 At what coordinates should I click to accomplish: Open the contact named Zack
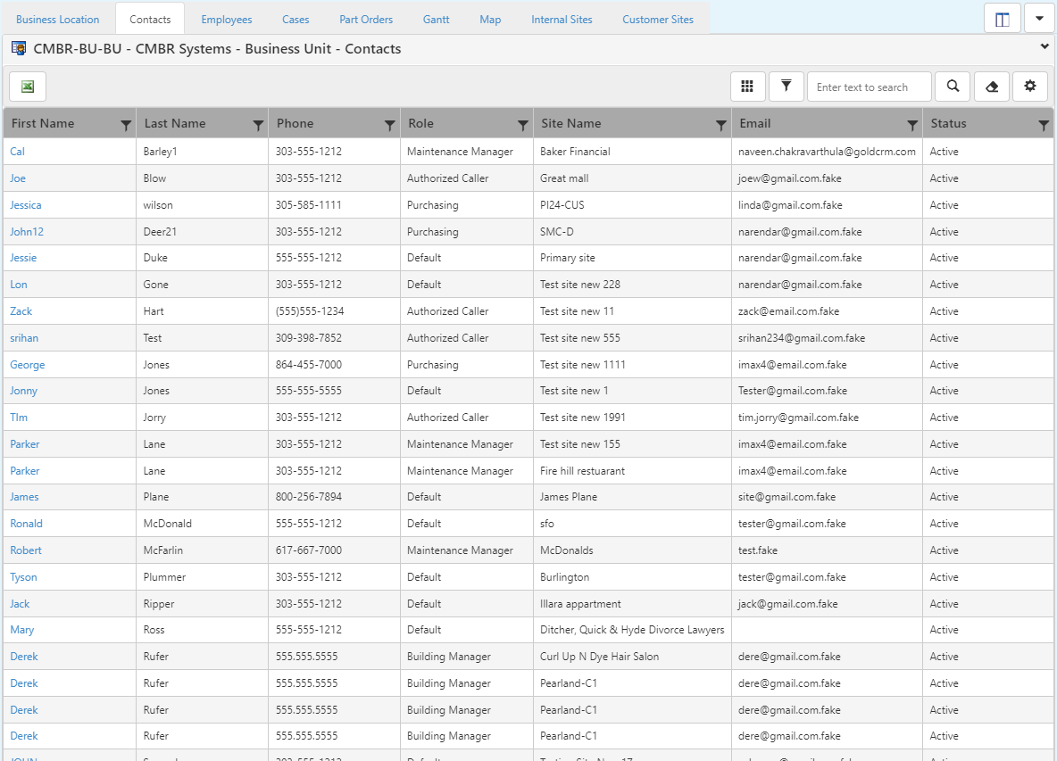coord(21,311)
